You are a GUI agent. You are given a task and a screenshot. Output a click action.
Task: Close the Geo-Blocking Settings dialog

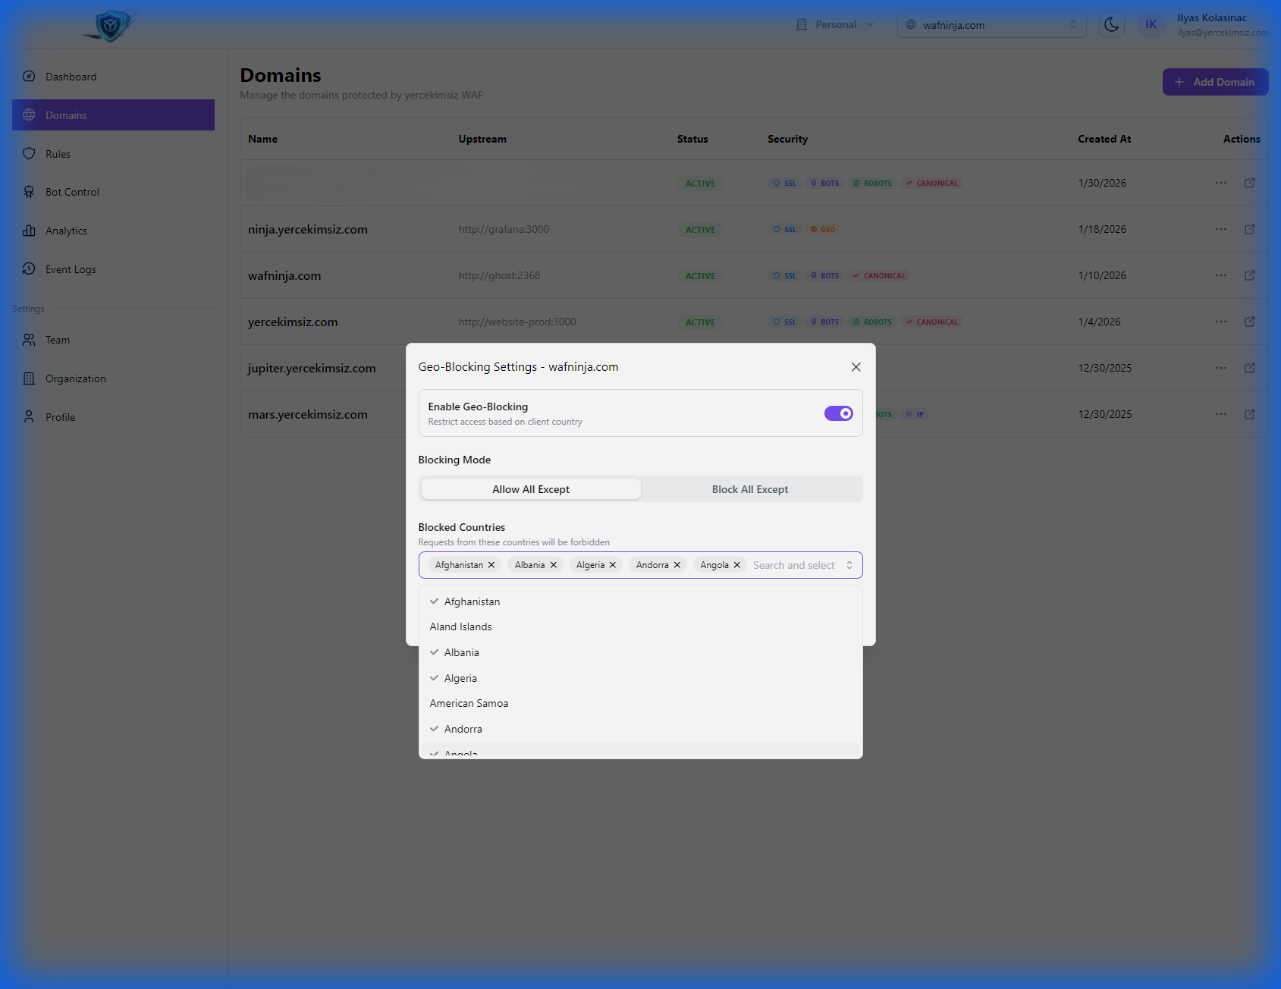[856, 367]
